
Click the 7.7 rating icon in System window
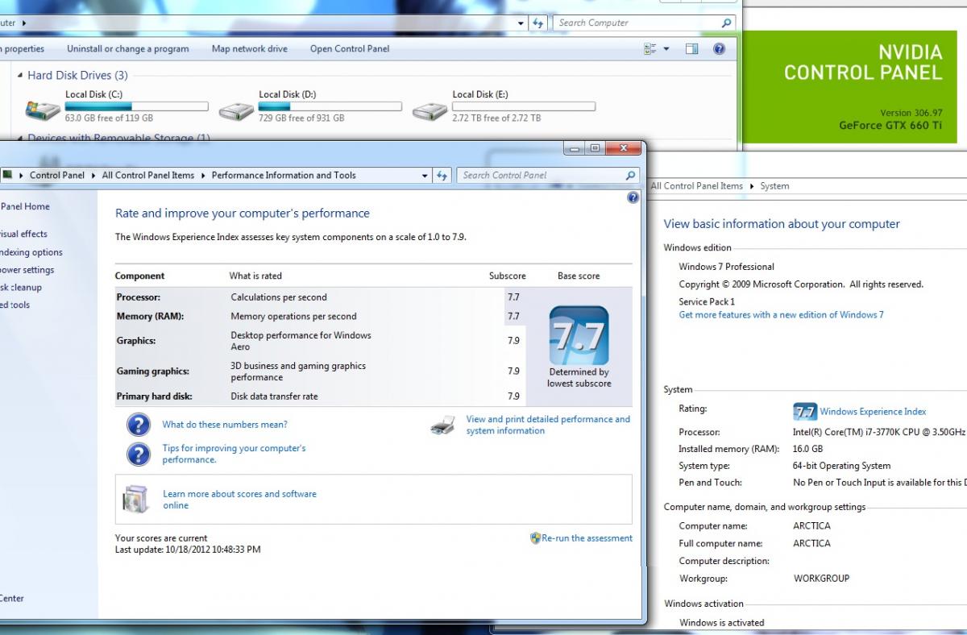click(804, 411)
